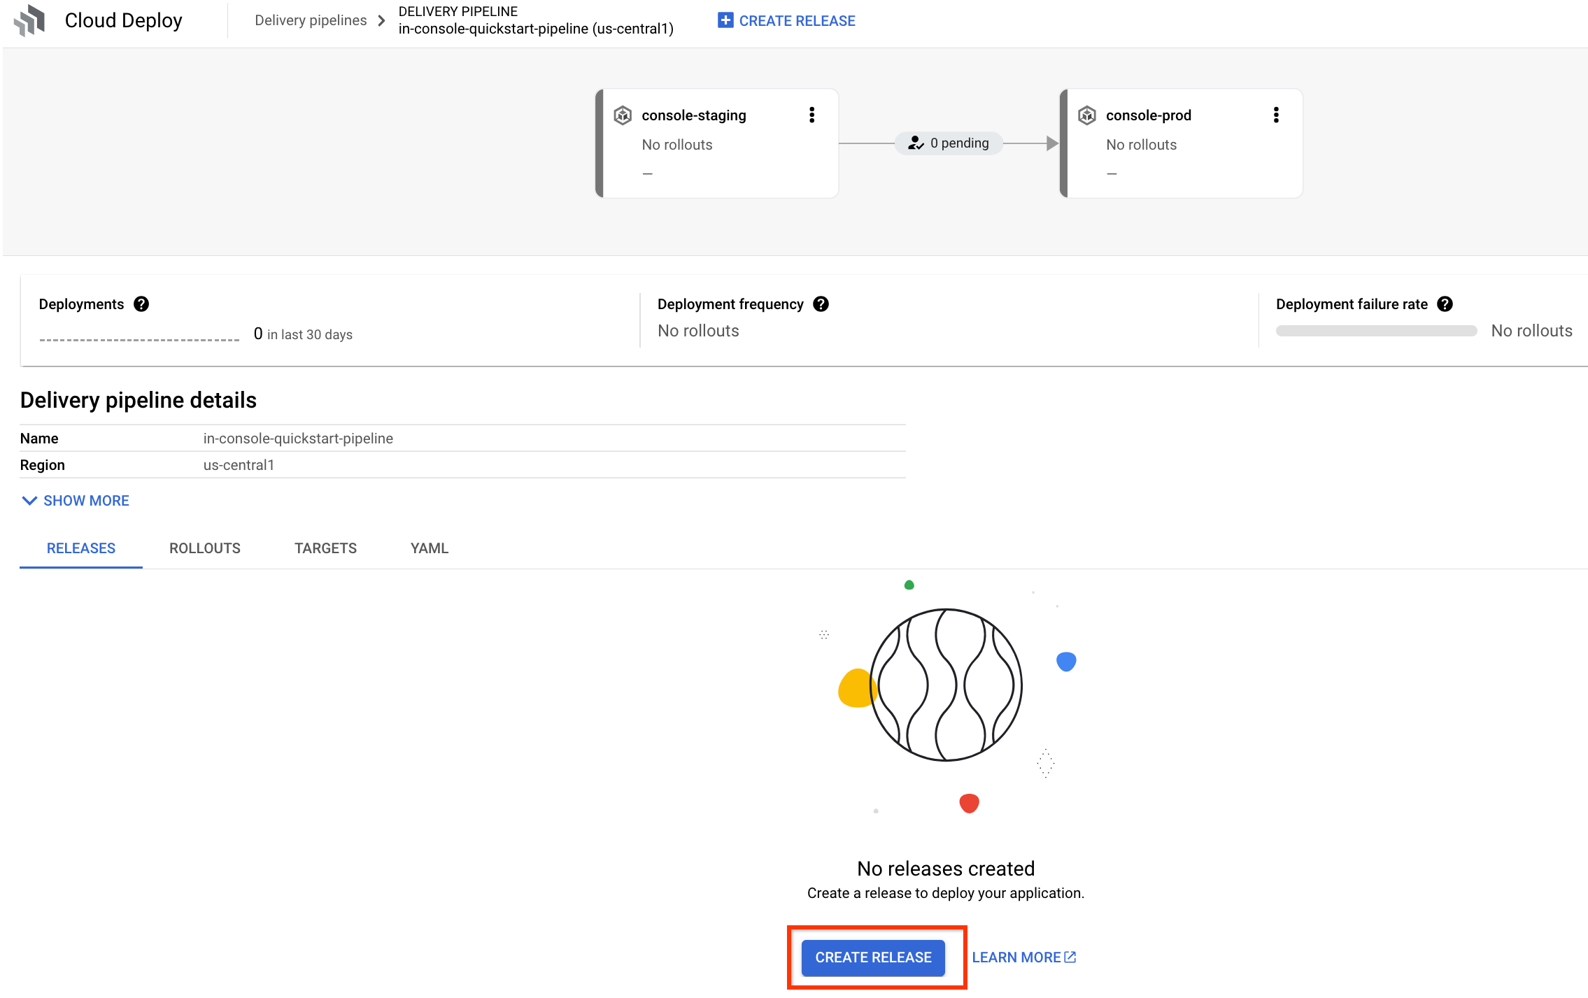The width and height of the screenshot is (1588, 998).
Task: Toggle the console-prod target options menu
Action: coord(1275,114)
